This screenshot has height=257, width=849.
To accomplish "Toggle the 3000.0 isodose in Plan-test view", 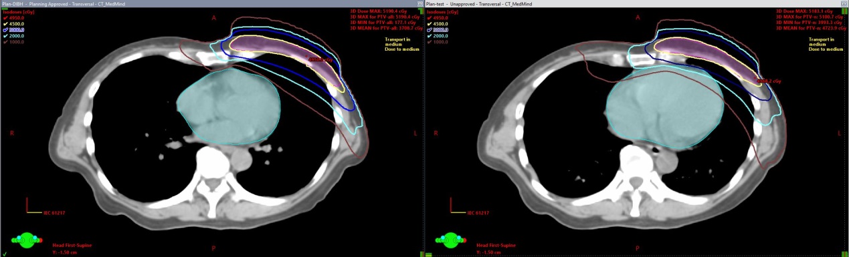I will pyautogui.click(x=439, y=30).
